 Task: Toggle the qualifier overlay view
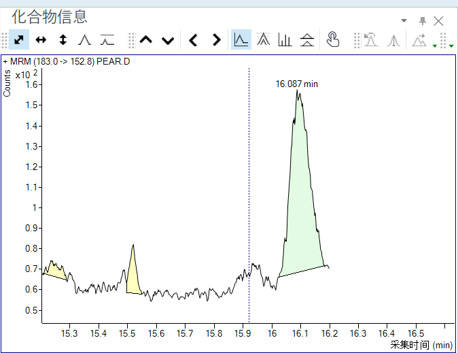point(263,39)
